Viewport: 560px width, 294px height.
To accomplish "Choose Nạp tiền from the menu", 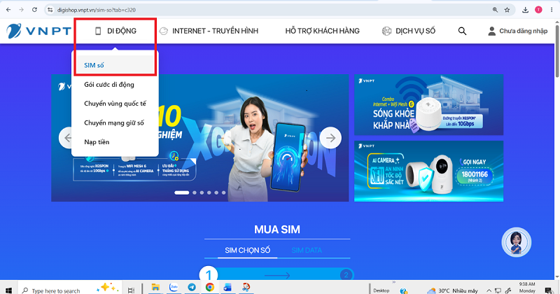I will [97, 142].
